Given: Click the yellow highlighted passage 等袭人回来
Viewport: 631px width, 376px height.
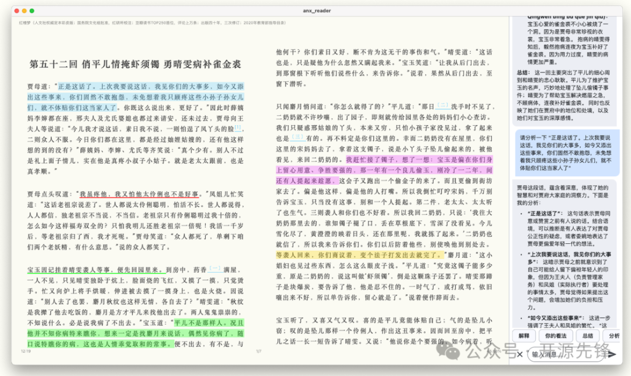Looking at the screenshot, I should [x=360, y=255].
